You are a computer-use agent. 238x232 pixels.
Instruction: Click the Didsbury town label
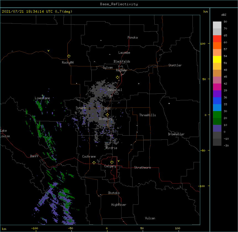(106, 119)
